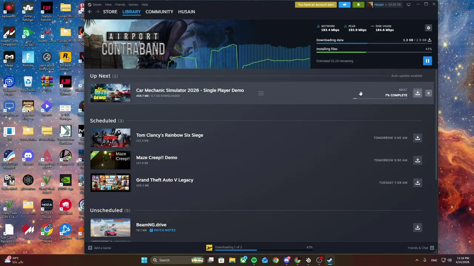The width and height of the screenshot is (474, 266).
Task: Go back with the Steam back arrow
Action: coord(90,12)
